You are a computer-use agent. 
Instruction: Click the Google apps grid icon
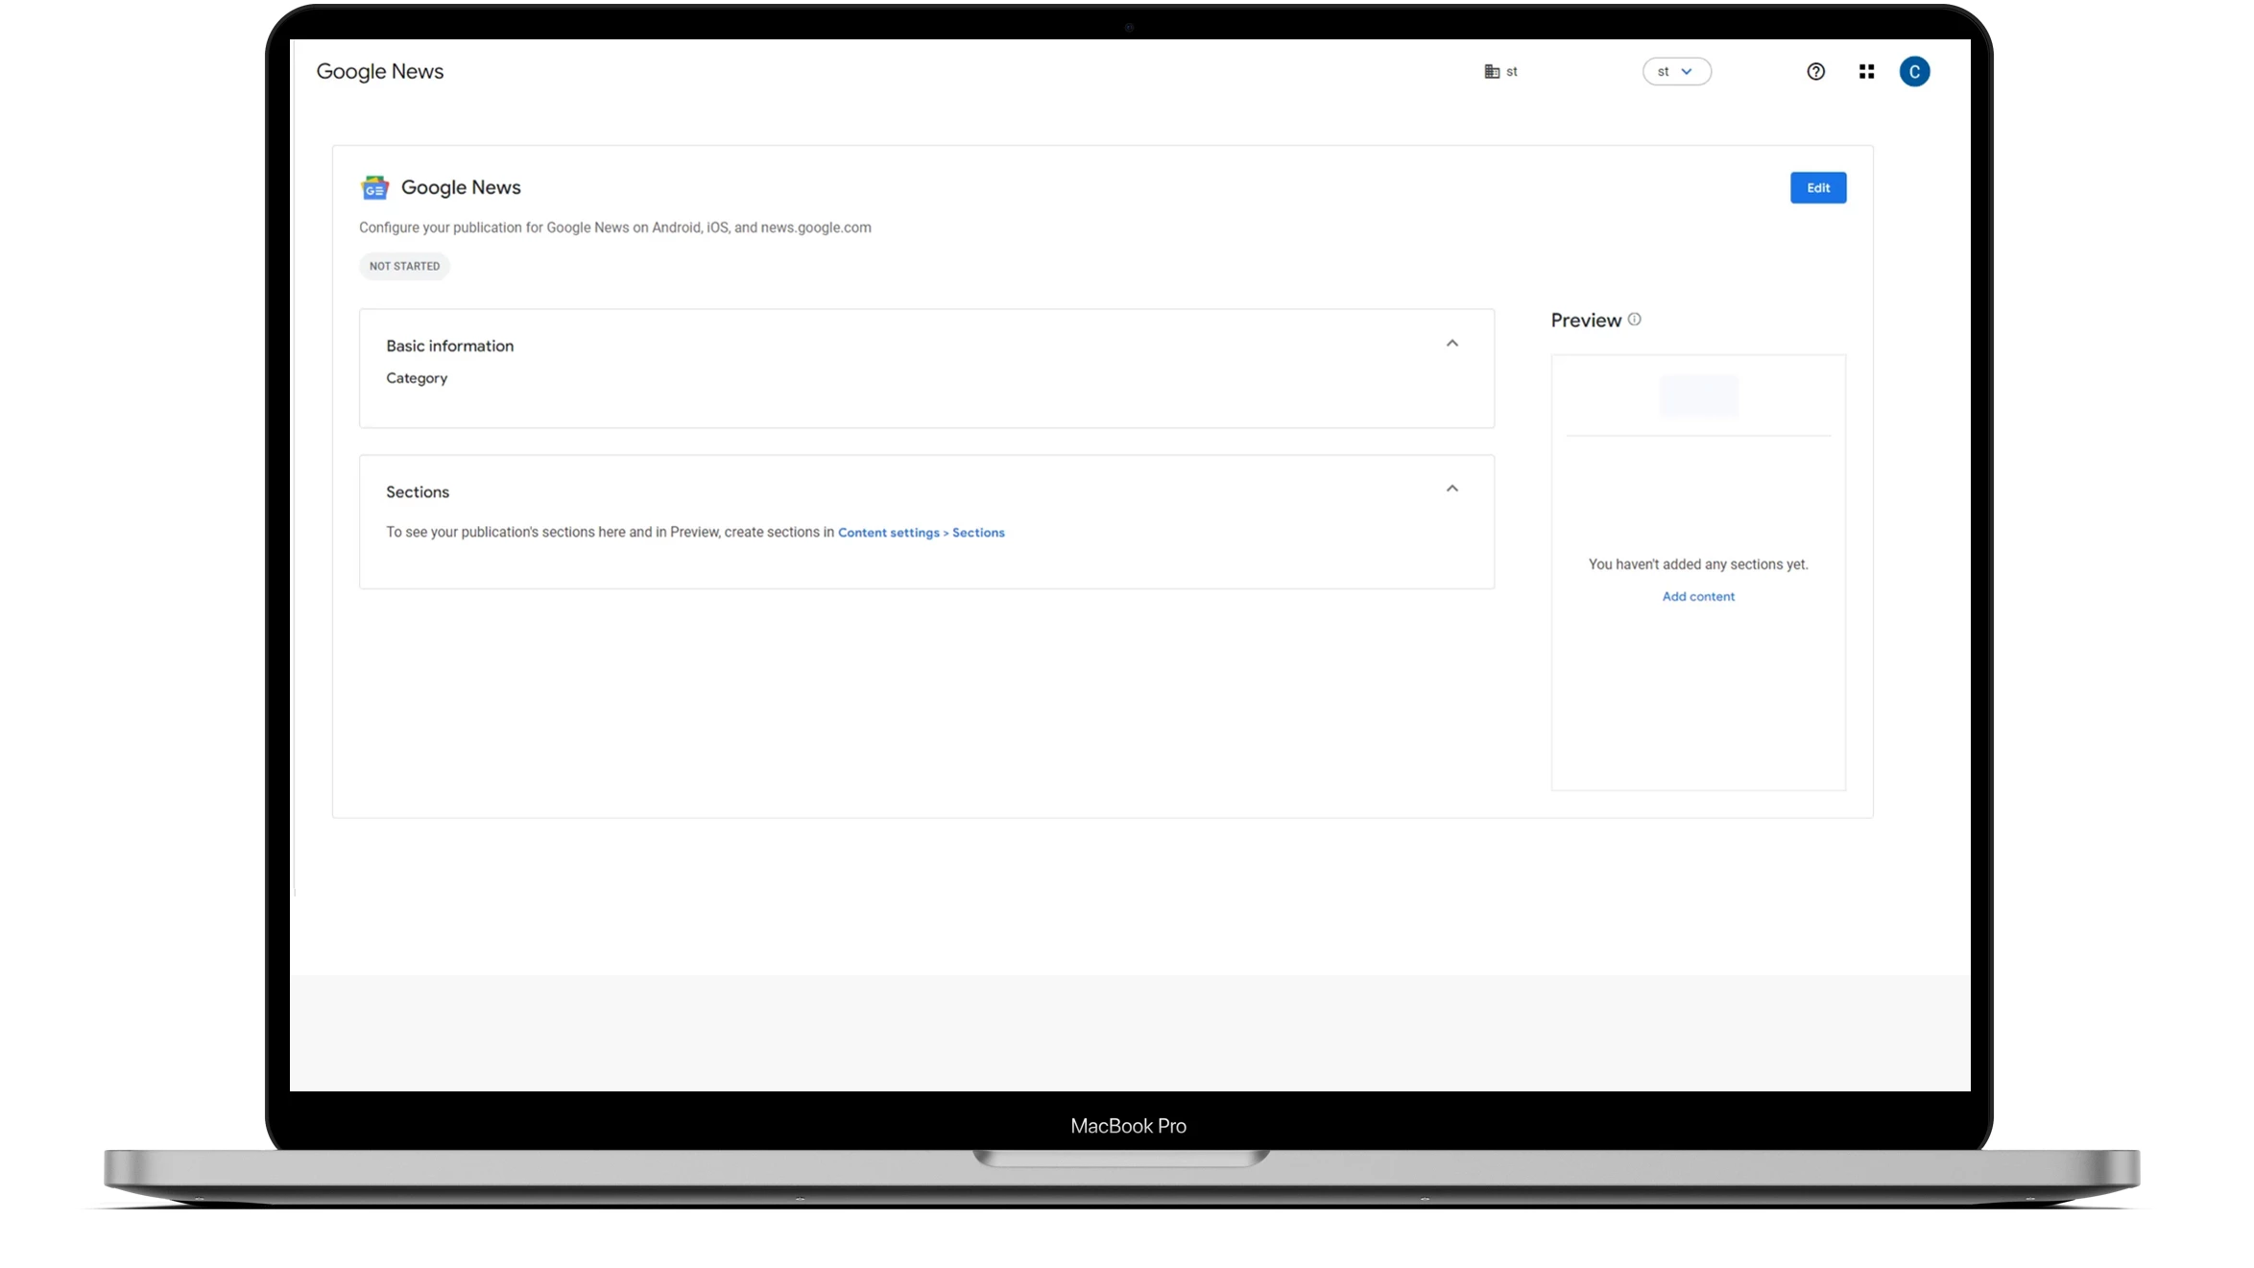click(1867, 71)
